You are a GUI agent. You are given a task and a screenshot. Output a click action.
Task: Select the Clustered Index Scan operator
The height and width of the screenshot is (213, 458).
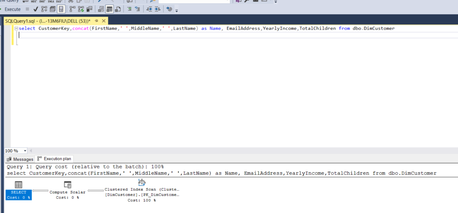(x=142, y=191)
